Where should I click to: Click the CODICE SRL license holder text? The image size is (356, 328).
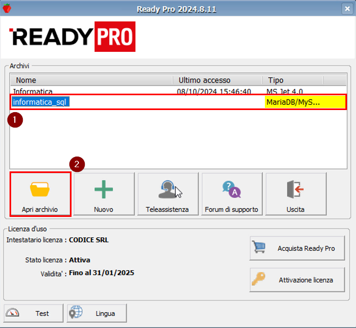(89, 240)
